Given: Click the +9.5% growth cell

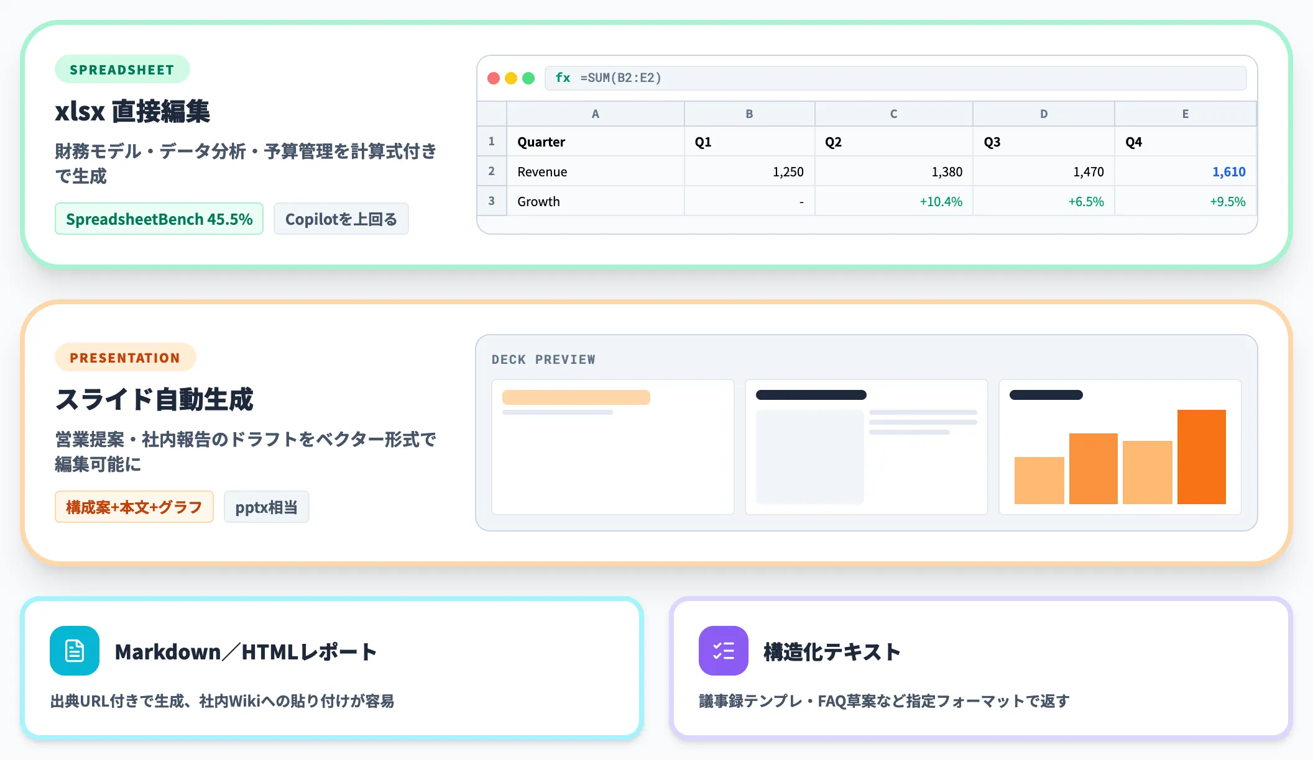Looking at the screenshot, I should (x=1186, y=201).
